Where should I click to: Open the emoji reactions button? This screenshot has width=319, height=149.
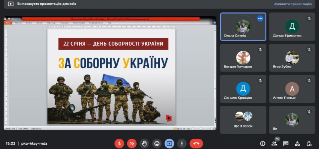[x=157, y=143]
